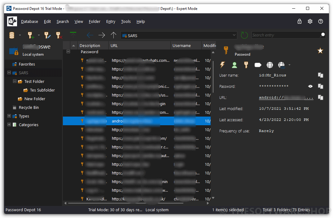Click the key icon in details action row

(x=246, y=65)
